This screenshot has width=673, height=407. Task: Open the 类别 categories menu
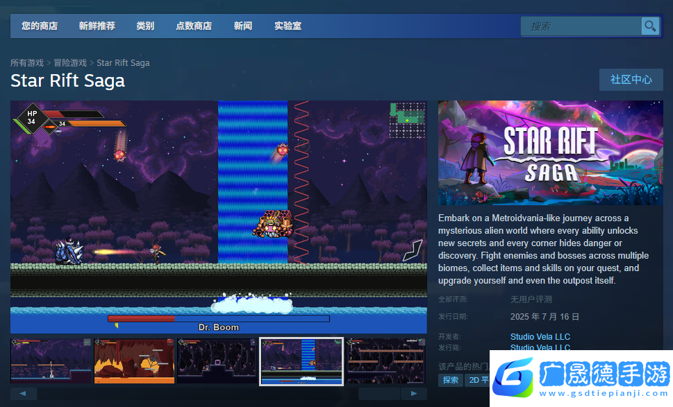(x=145, y=26)
